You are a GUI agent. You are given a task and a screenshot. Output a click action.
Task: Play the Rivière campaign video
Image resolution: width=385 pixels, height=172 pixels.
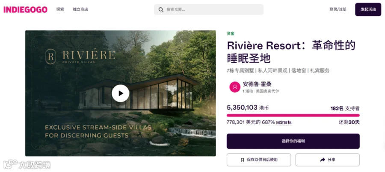(121, 93)
